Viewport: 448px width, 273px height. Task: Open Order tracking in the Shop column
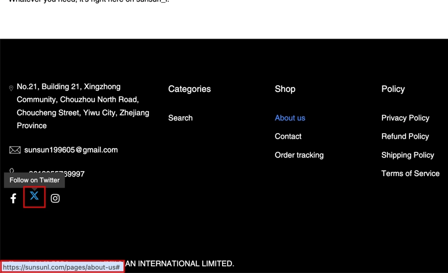299,155
